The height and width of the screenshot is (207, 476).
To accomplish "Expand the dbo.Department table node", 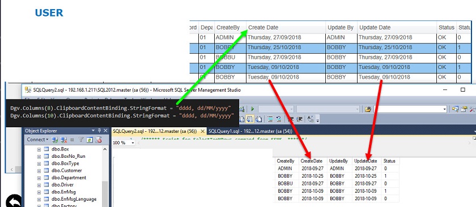I will pyautogui.click(x=39, y=178).
